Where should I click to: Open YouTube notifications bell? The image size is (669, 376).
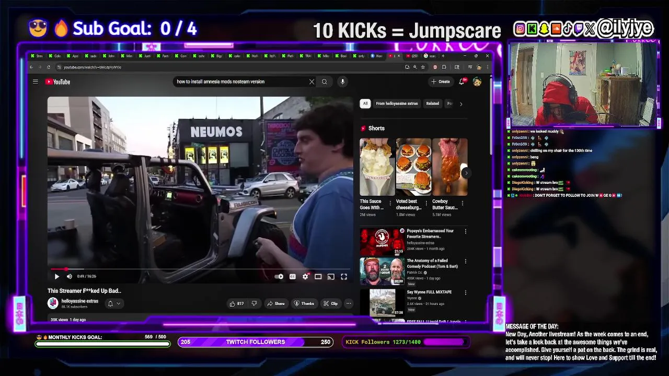coord(462,81)
